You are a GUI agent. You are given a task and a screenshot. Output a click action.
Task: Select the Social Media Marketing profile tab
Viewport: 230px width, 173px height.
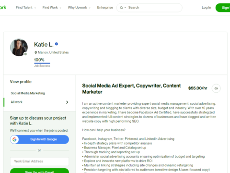click(28, 93)
